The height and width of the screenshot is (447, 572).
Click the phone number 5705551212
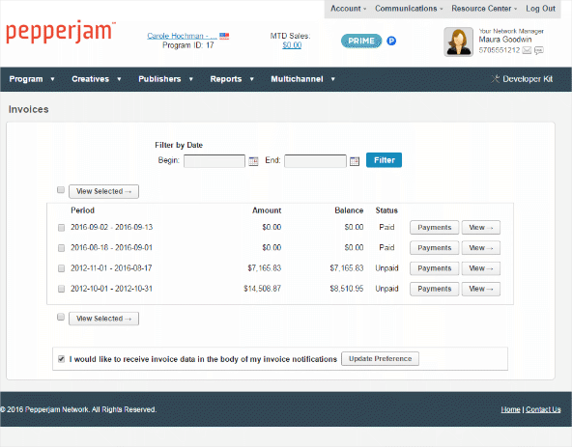(499, 50)
